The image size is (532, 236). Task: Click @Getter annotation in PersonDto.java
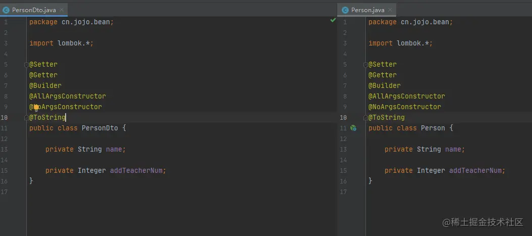[x=43, y=75]
